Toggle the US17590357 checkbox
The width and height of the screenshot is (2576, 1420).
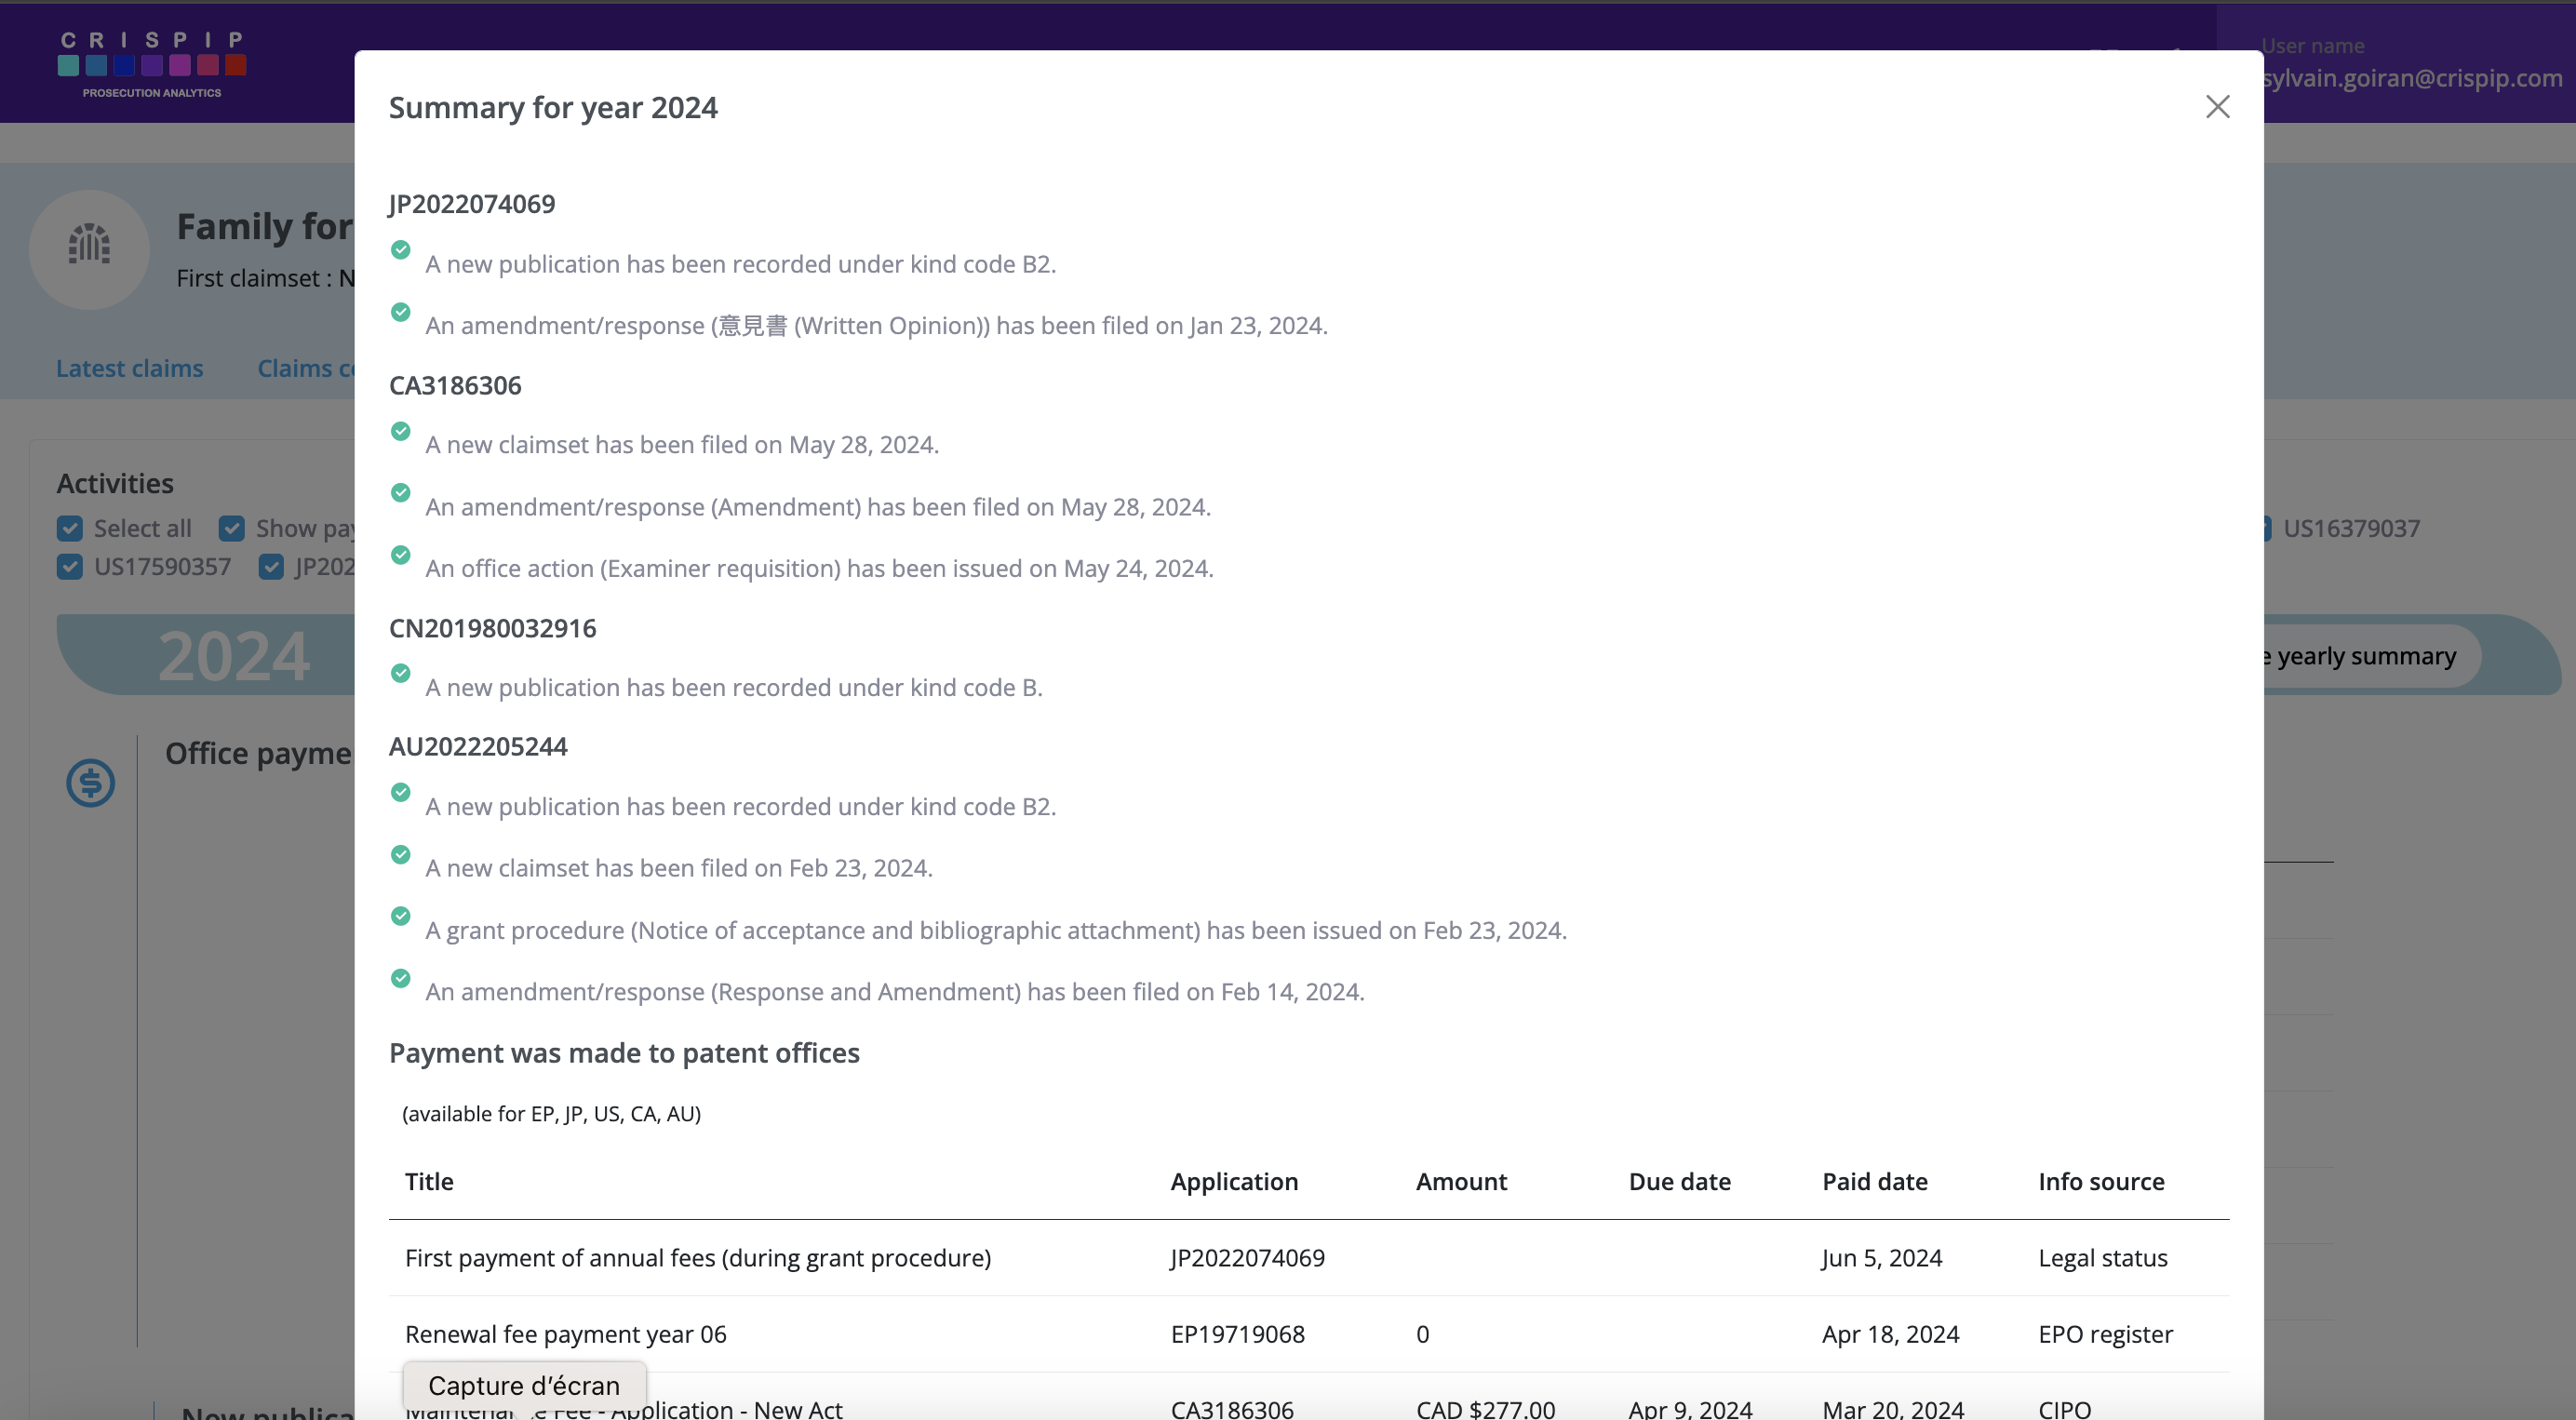pos(70,567)
